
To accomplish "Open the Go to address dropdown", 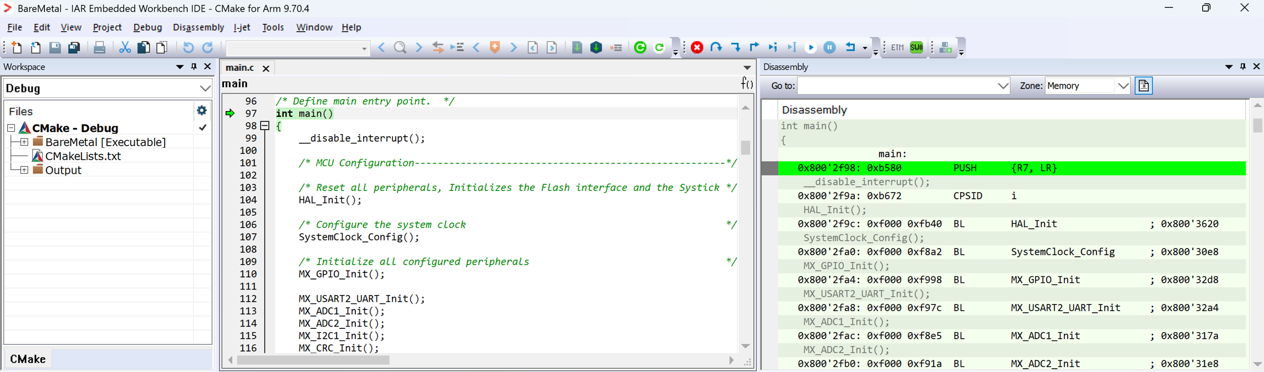I will [x=1003, y=86].
